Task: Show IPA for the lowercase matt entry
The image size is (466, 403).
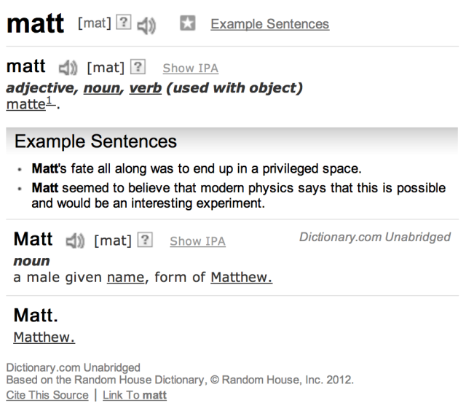Action: tap(190, 69)
